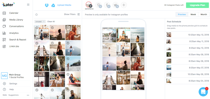
Task: Select the samisfierce Instagram profile
Action: [x=89, y=5]
